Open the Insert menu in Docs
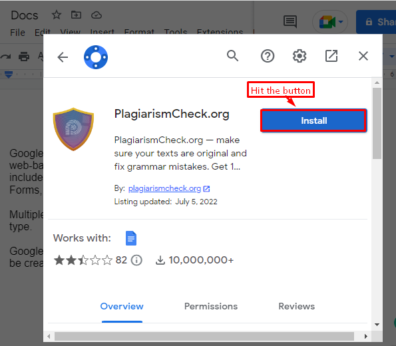The width and height of the screenshot is (396, 346). tap(102, 31)
